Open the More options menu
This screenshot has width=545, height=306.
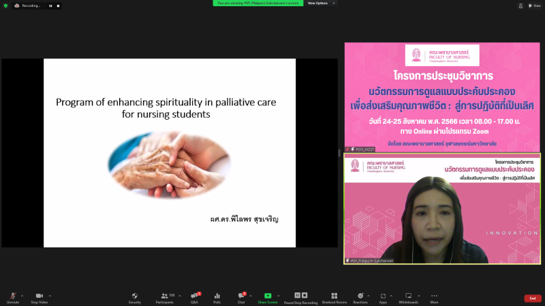coord(434,296)
